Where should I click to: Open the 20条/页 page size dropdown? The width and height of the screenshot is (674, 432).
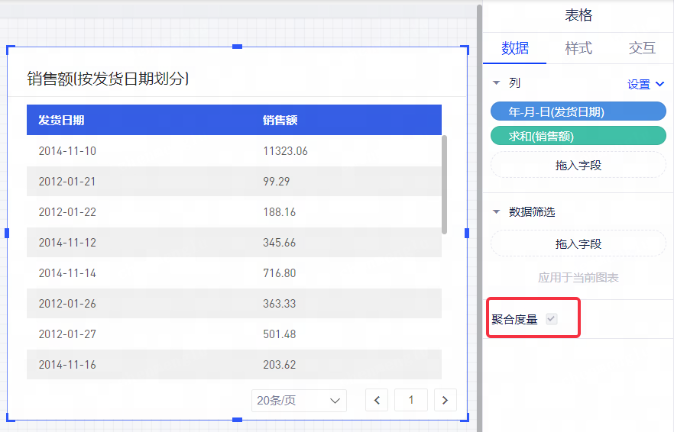(299, 400)
